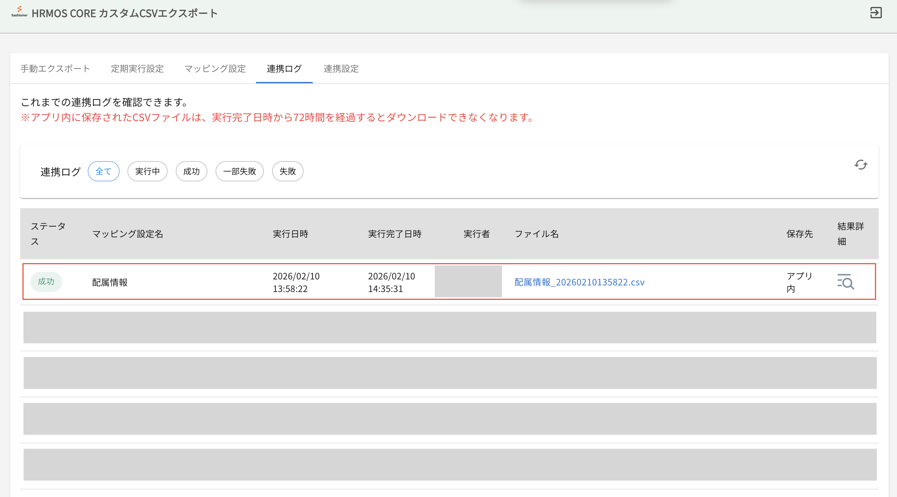Open result details magnifier icon for 配属情報
This screenshot has width=897, height=497.
point(846,282)
